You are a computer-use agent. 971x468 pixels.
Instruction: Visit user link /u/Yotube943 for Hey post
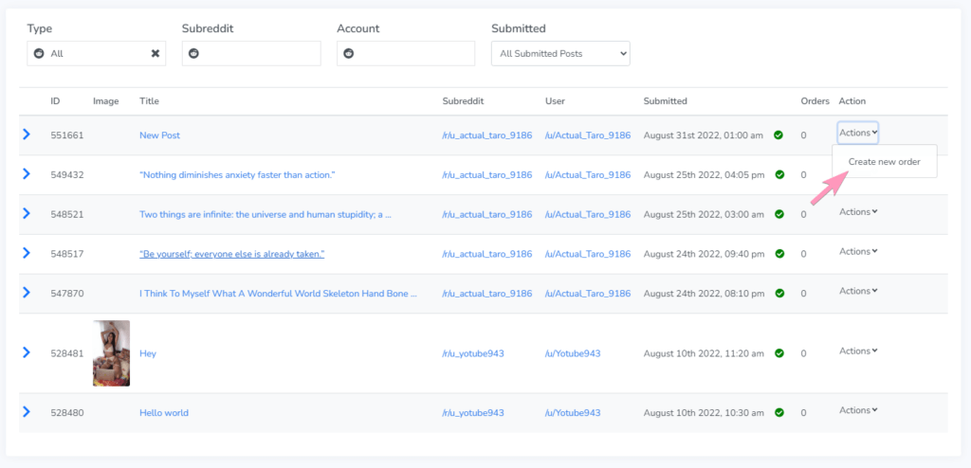pyautogui.click(x=572, y=353)
